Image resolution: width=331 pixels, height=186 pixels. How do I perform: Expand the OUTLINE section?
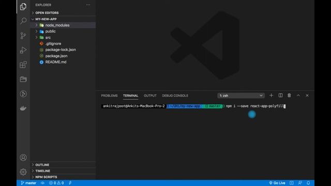(63, 165)
